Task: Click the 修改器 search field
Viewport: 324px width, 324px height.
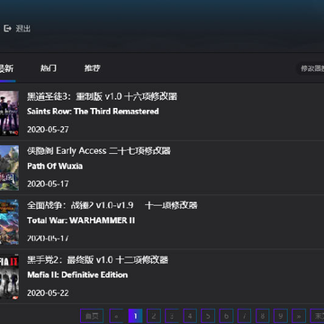Action: pyautogui.click(x=310, y=68)
